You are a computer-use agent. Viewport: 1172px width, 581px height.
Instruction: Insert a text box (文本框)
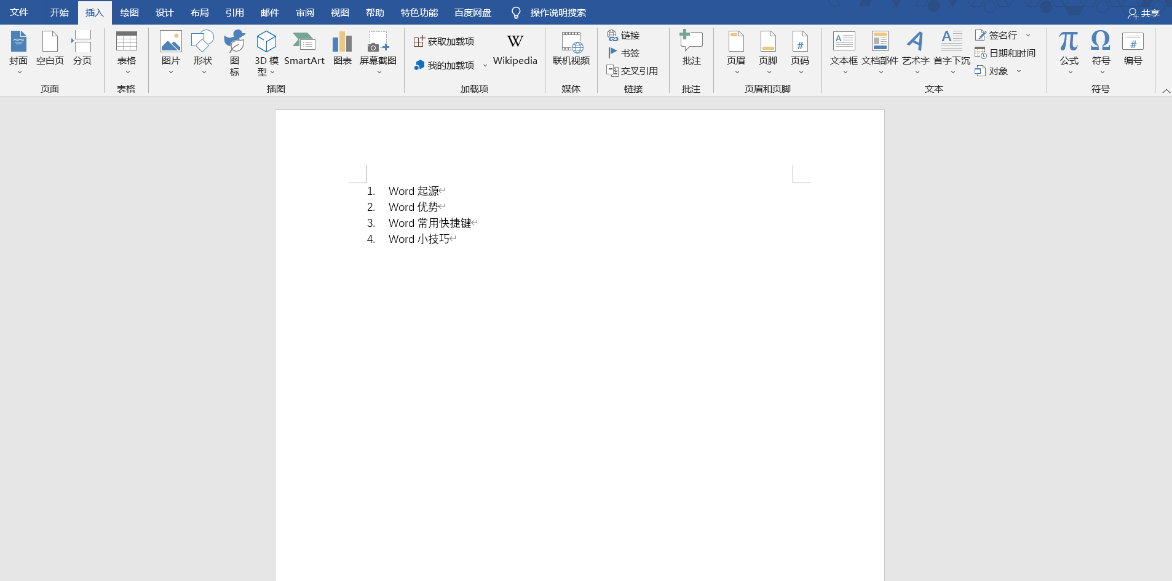(x=844, y=53)
